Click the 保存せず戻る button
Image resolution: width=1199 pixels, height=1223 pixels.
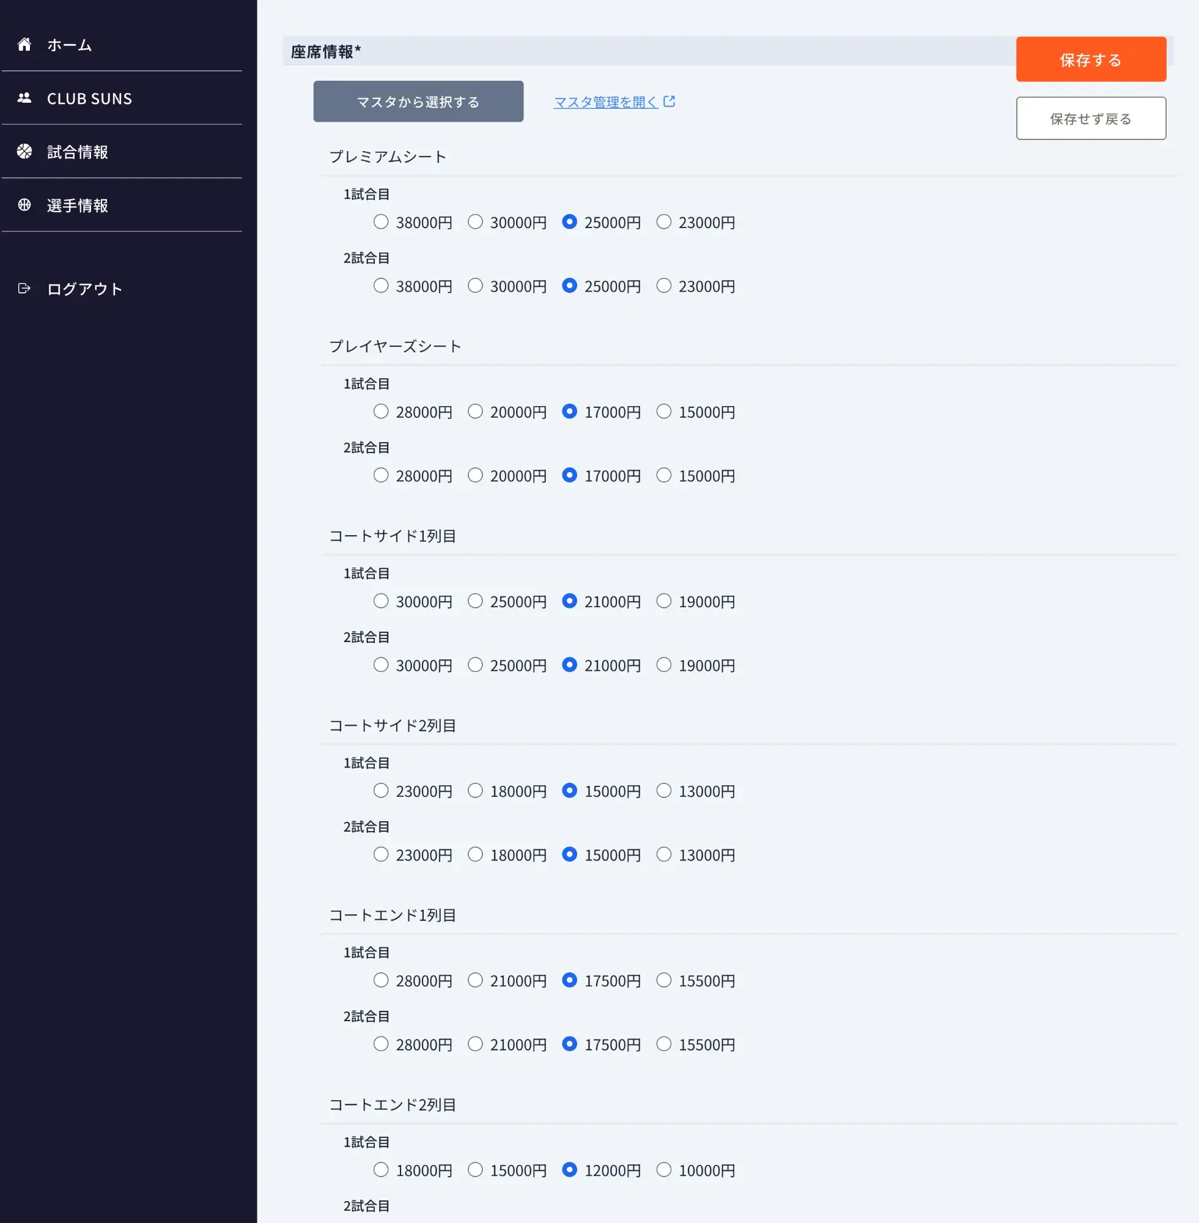(1091, 118)
